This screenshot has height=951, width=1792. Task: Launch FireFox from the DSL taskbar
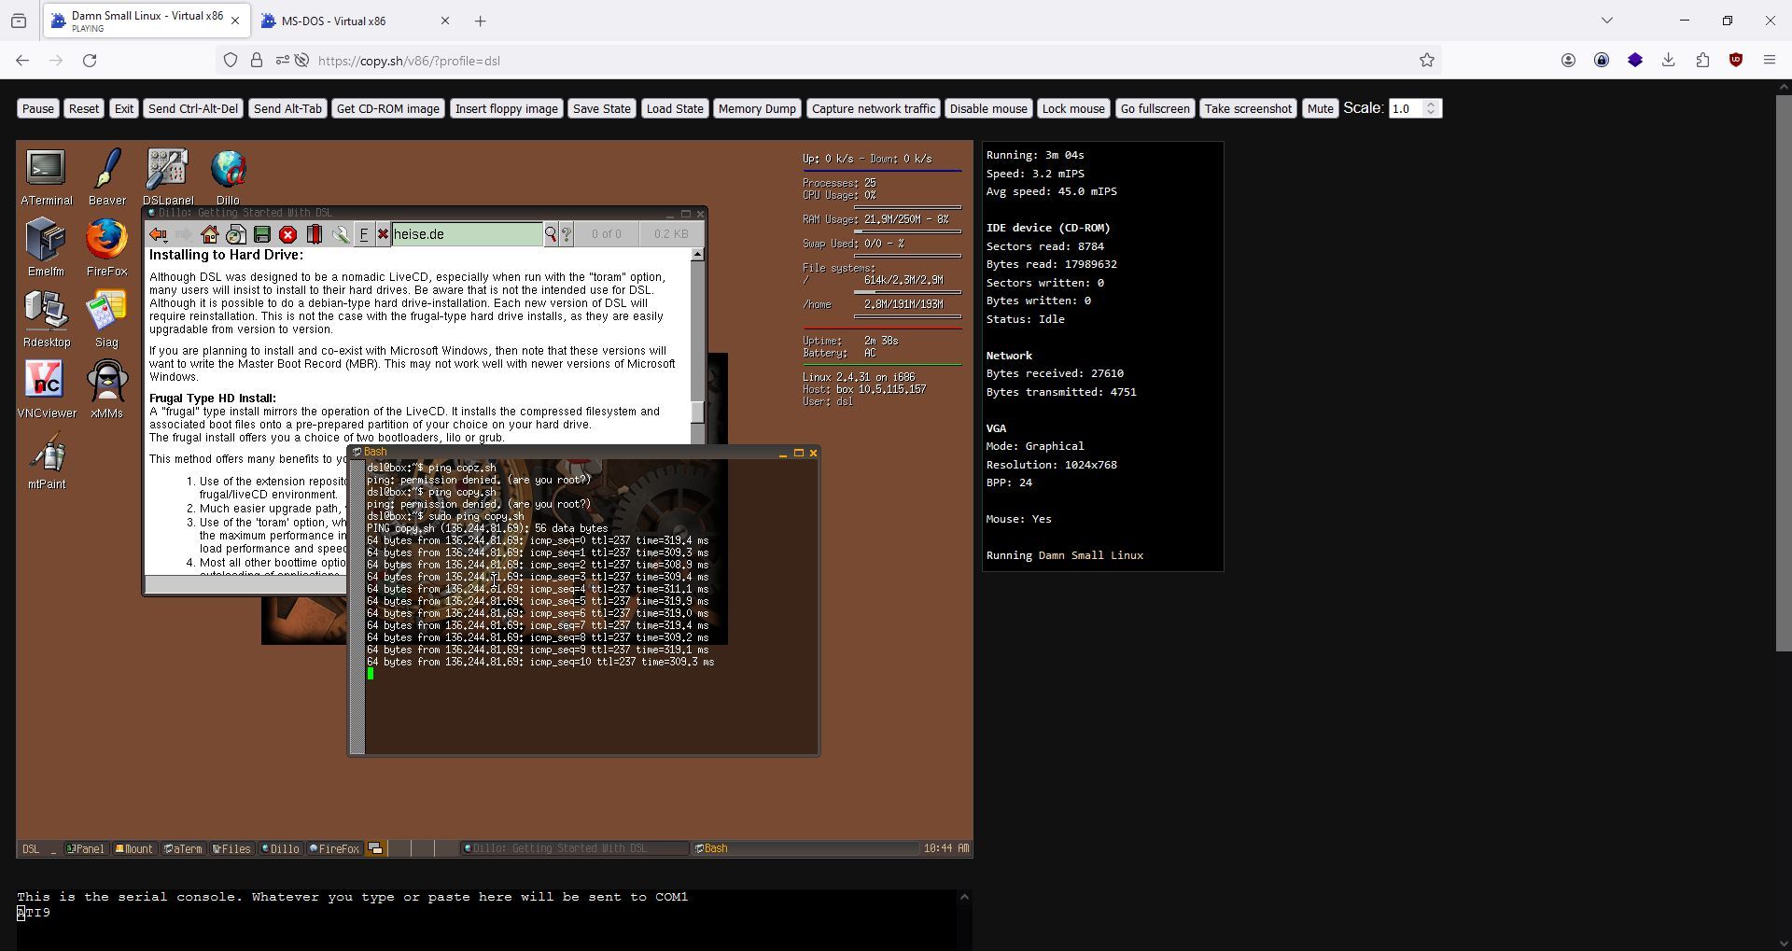pos(334,849)
